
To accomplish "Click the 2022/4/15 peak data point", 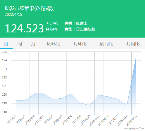I will click(x=136, y=56).
